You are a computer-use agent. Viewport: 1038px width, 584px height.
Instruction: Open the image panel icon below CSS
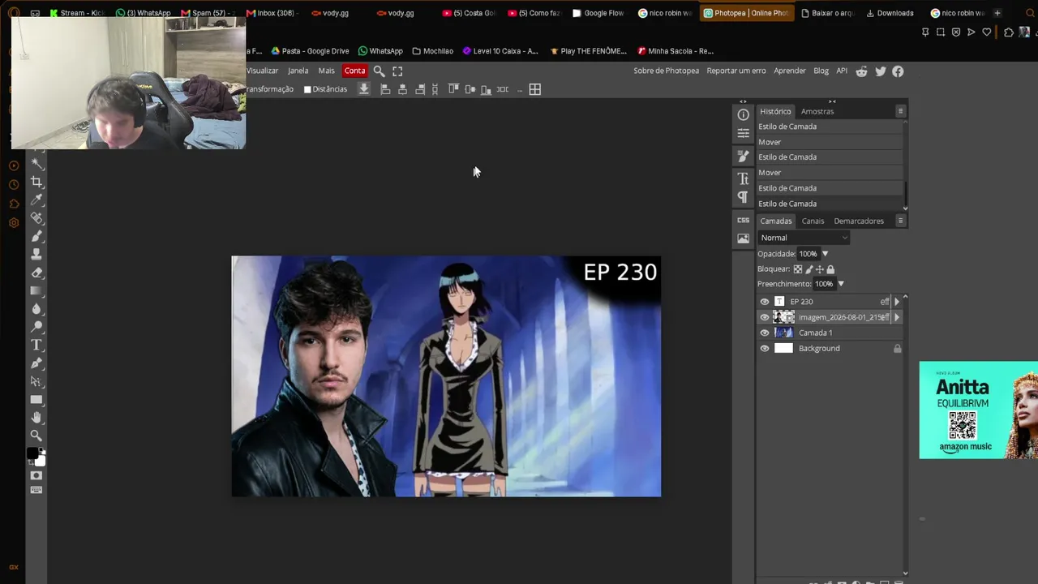click(744, 238)
